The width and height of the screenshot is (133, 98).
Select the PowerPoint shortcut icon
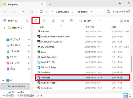tap(39, 88)
